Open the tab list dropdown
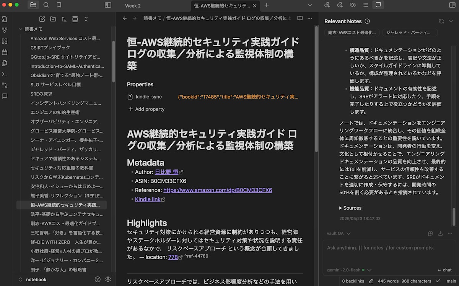Screen dimensions: 459x286 [310, 5]
